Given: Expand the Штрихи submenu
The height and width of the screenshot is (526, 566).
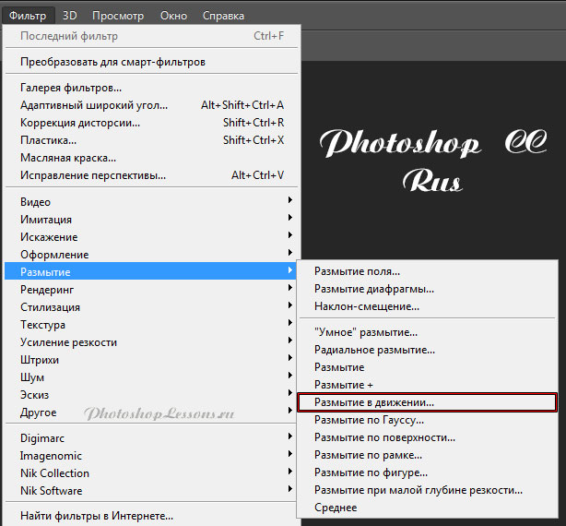Looking at the screenshot, I should coord(151,360).
